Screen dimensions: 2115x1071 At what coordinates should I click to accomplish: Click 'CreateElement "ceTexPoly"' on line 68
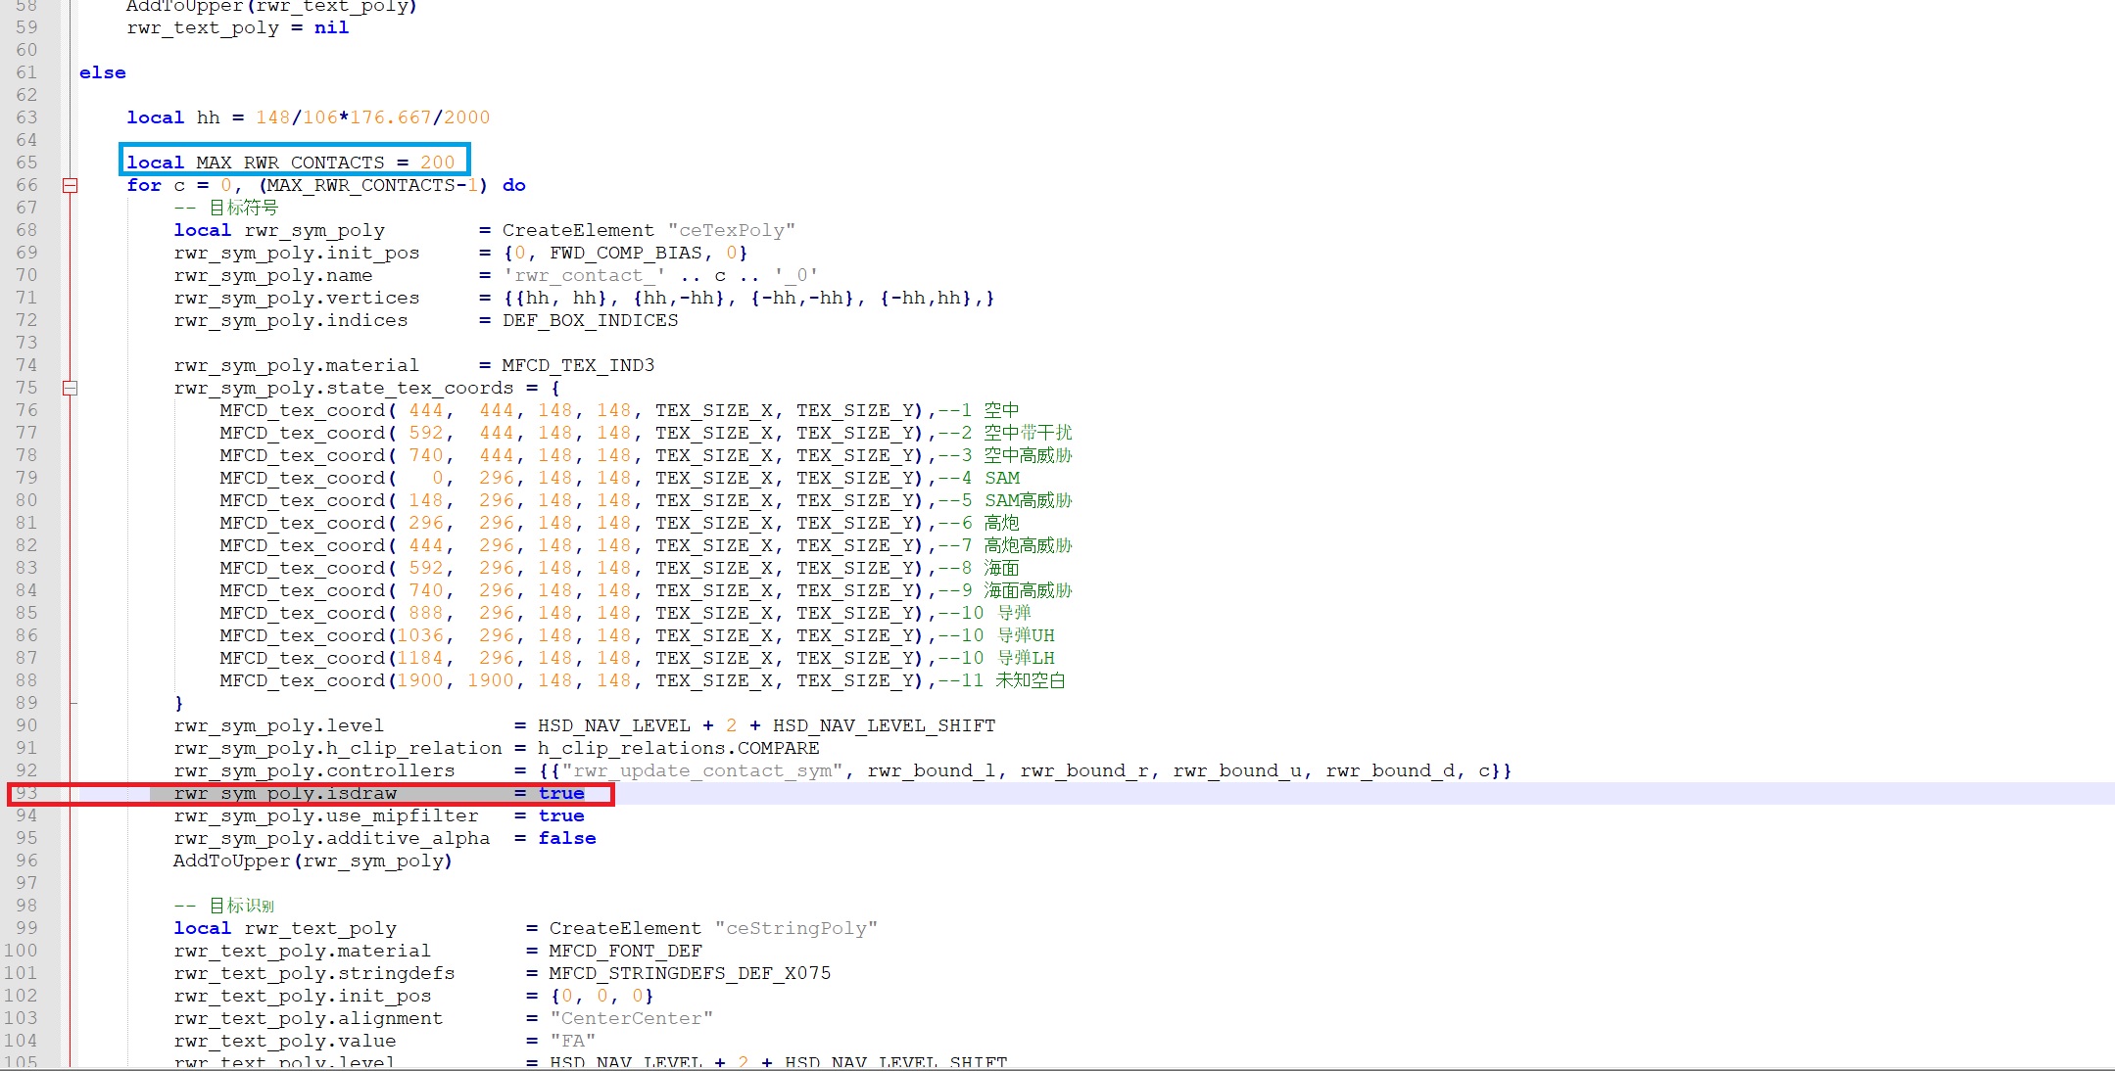649,230
